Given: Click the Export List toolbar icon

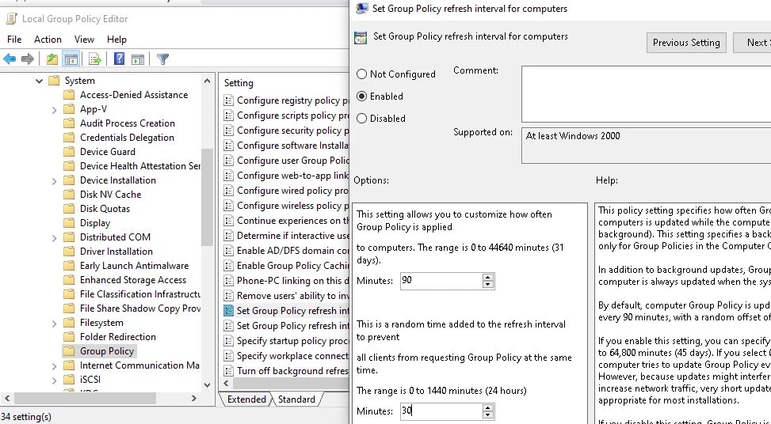Looking at the screenshot, I should coord(95,59).
